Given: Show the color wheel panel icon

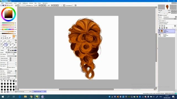Looking at the screenshot, I should pyautogui.click(x=1, y=5).
